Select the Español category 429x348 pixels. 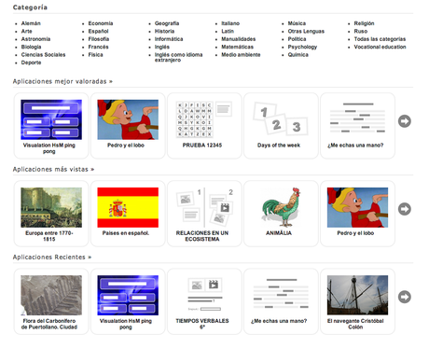[98, 31]
